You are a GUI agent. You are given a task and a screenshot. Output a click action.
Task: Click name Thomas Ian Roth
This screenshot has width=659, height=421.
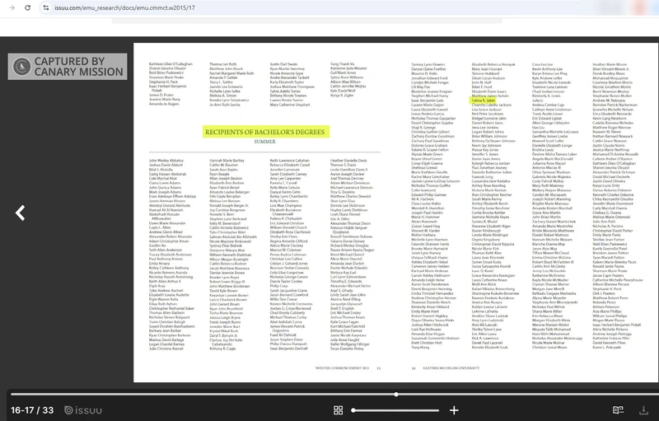(222, 64)
